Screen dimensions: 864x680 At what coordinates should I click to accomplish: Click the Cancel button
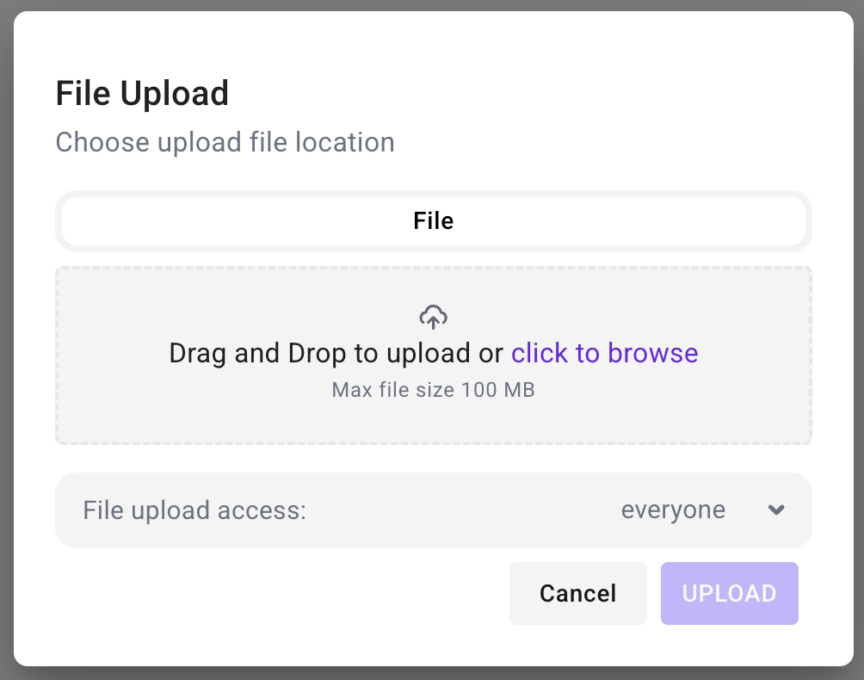(x=577, y=593)
